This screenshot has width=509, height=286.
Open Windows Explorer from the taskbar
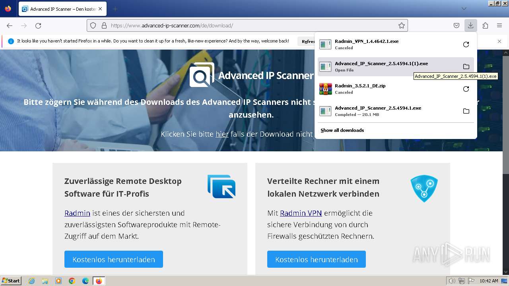coord(45,281)
